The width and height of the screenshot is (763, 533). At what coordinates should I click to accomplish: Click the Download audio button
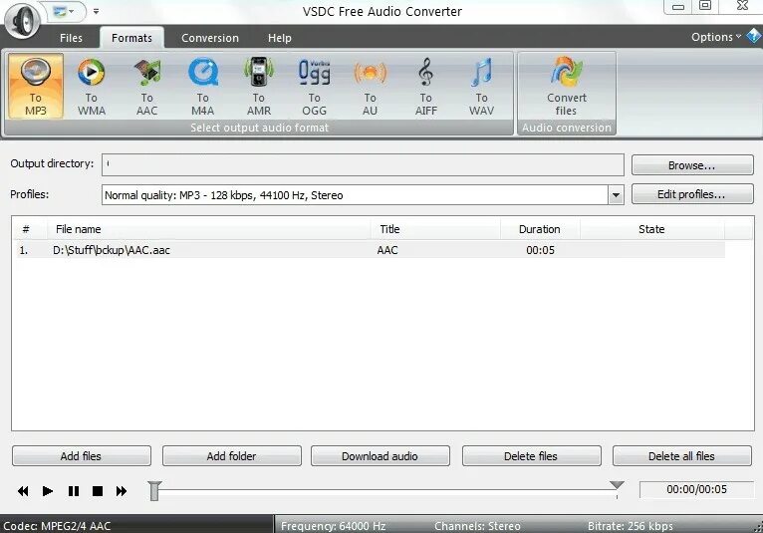[x=381, y=456]
